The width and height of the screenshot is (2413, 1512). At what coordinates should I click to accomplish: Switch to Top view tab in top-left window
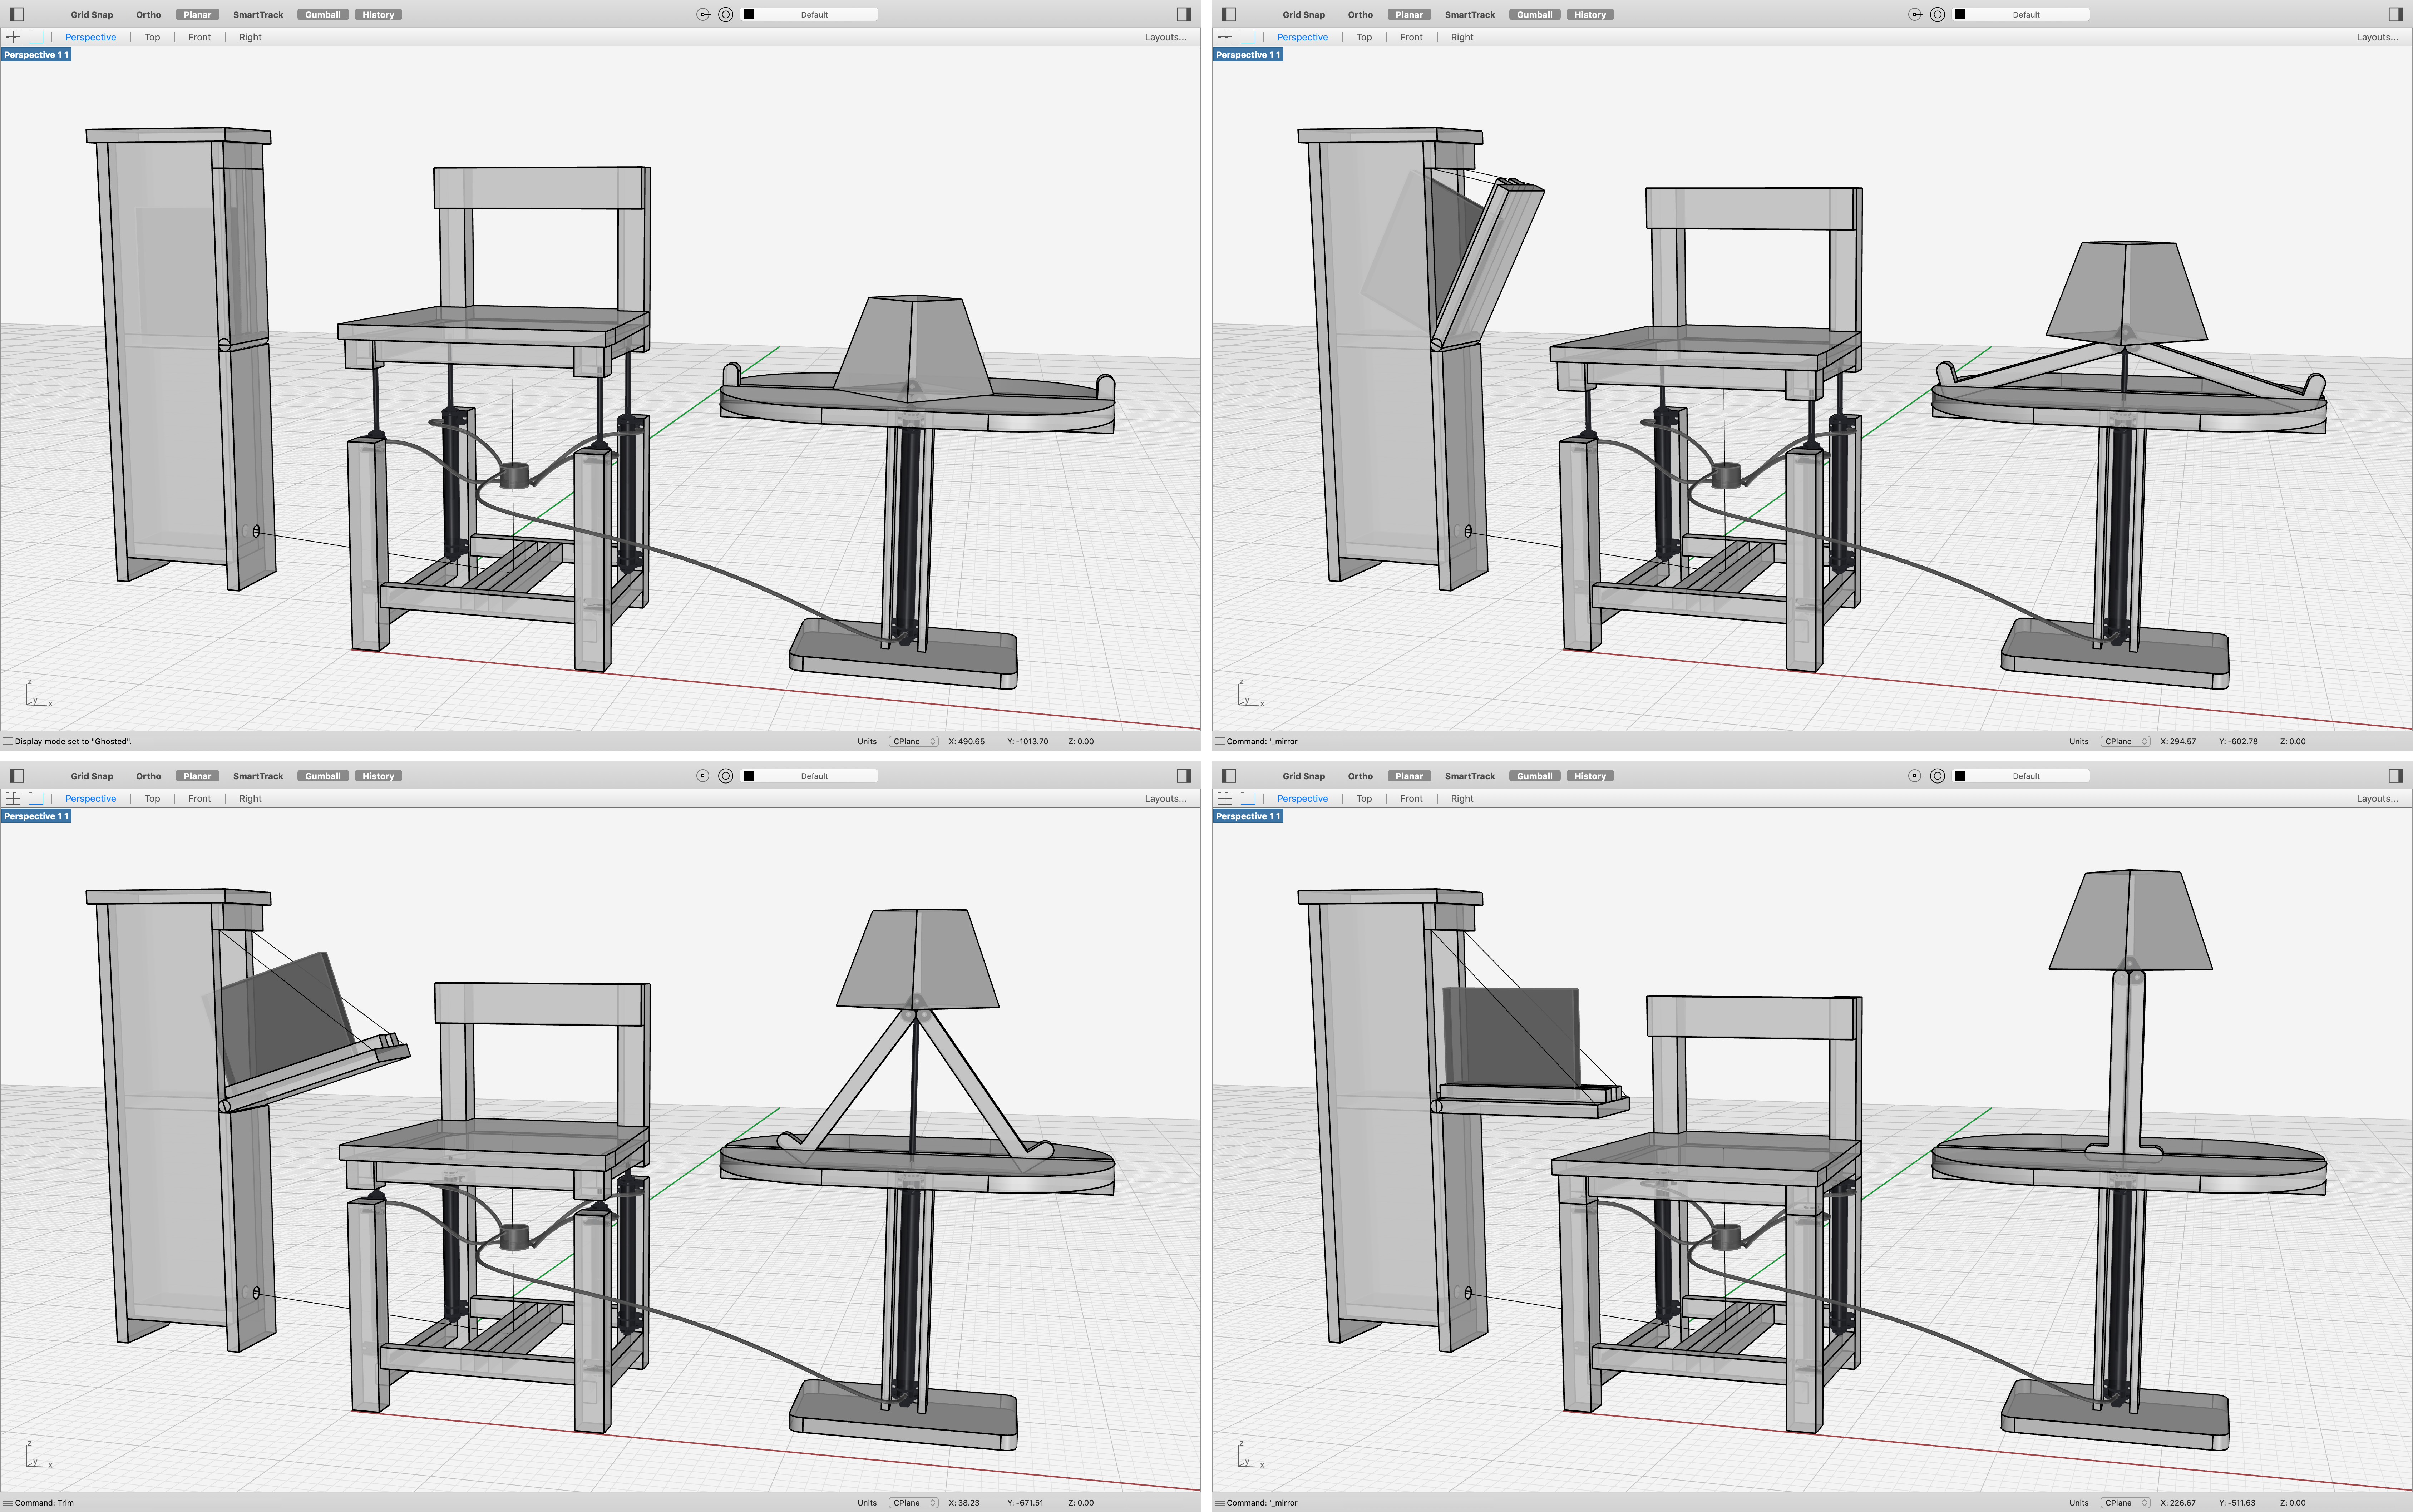coord(152,37)
